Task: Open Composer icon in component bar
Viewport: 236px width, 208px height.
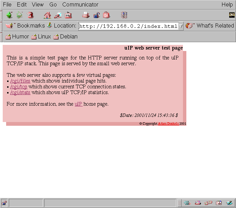Action: click(x=229, y=203)
